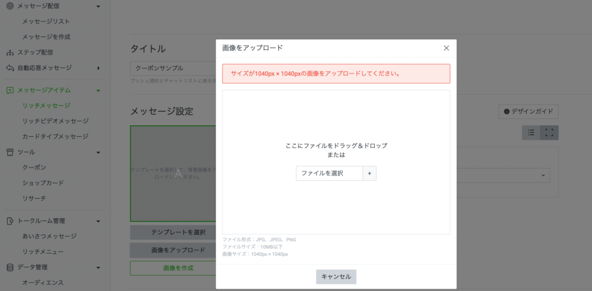Open クーポン in sidebar menu
The image size is (592, 291).
[x=34, y=167]
